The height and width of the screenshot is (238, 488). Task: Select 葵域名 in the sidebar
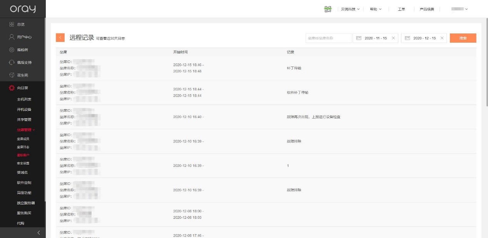[22, 172]
